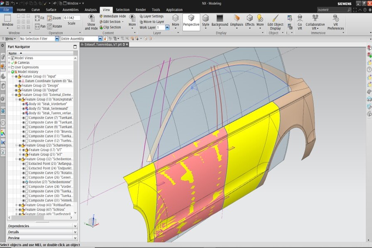
Task: Switch to the Assemblies ribbon tab
Action: click(70, 10)
